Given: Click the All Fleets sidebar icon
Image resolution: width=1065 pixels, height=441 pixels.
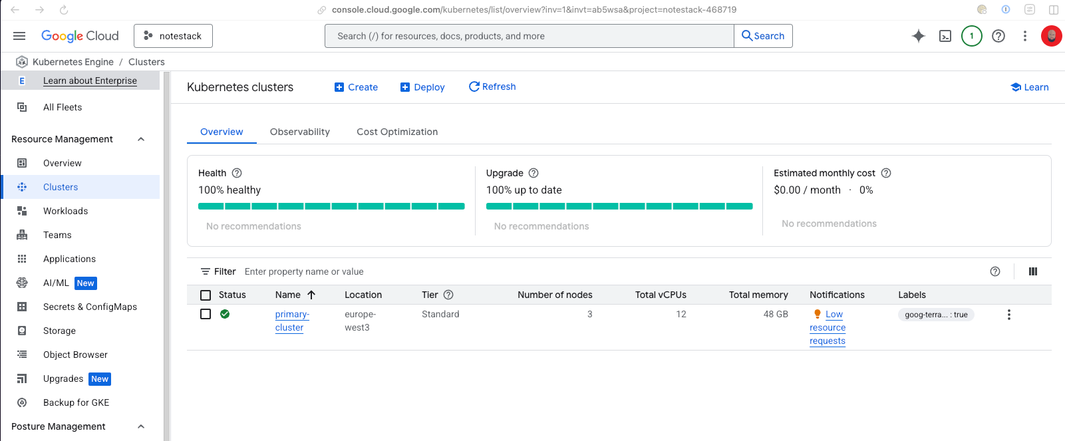Looking at the screenshot, I should 22,107.
